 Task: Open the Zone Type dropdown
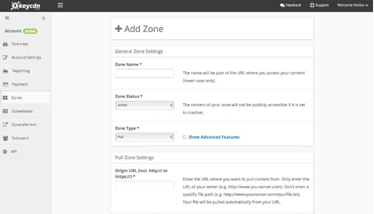(x=144, y=137)
